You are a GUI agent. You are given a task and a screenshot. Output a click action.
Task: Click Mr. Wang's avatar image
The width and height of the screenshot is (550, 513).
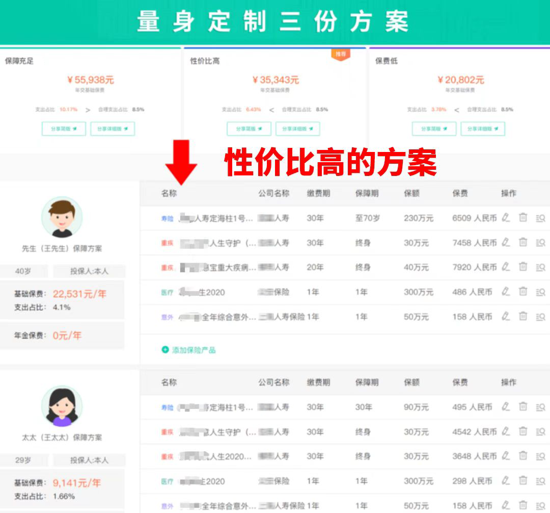[62, 217]
